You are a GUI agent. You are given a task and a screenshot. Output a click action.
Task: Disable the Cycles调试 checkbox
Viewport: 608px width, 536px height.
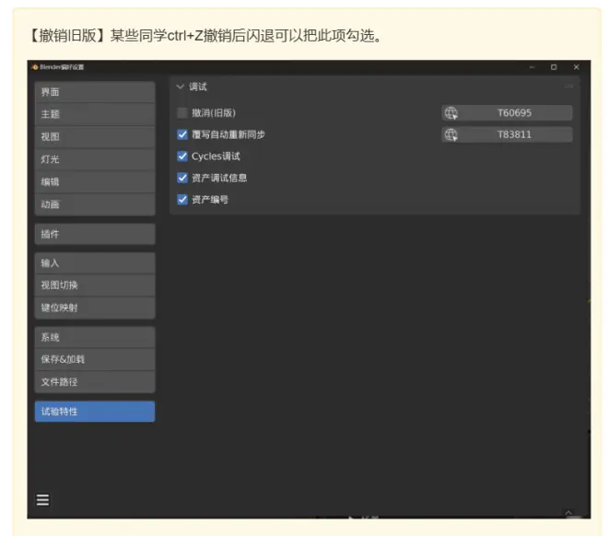(182, 157)
